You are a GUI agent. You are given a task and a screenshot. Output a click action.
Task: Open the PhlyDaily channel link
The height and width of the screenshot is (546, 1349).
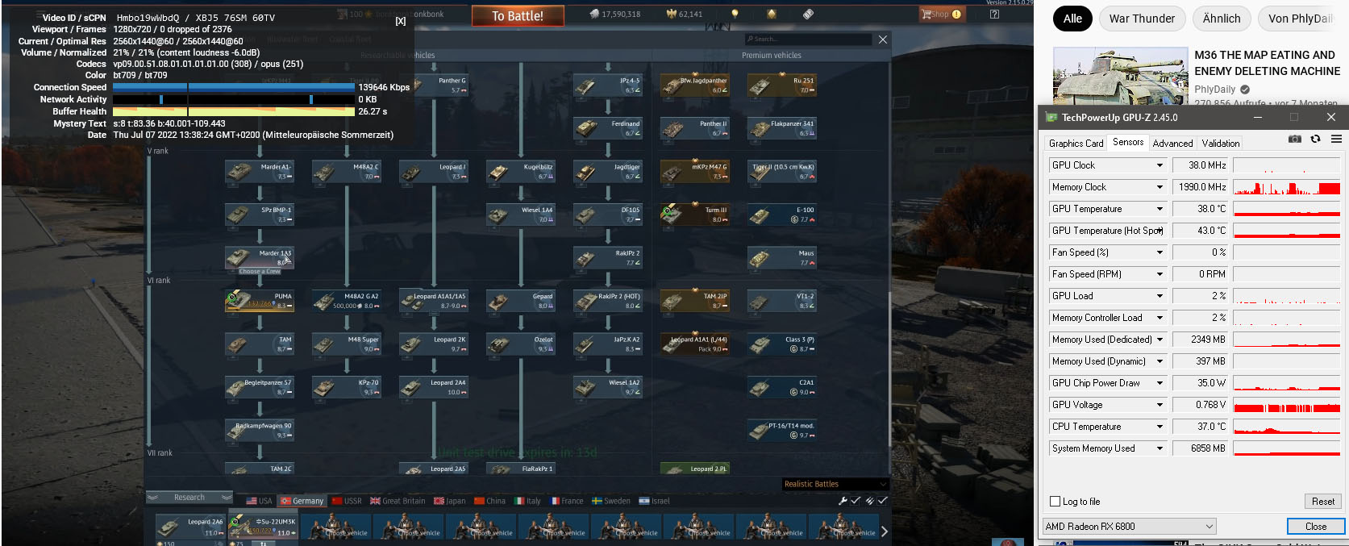(1214, 90)
